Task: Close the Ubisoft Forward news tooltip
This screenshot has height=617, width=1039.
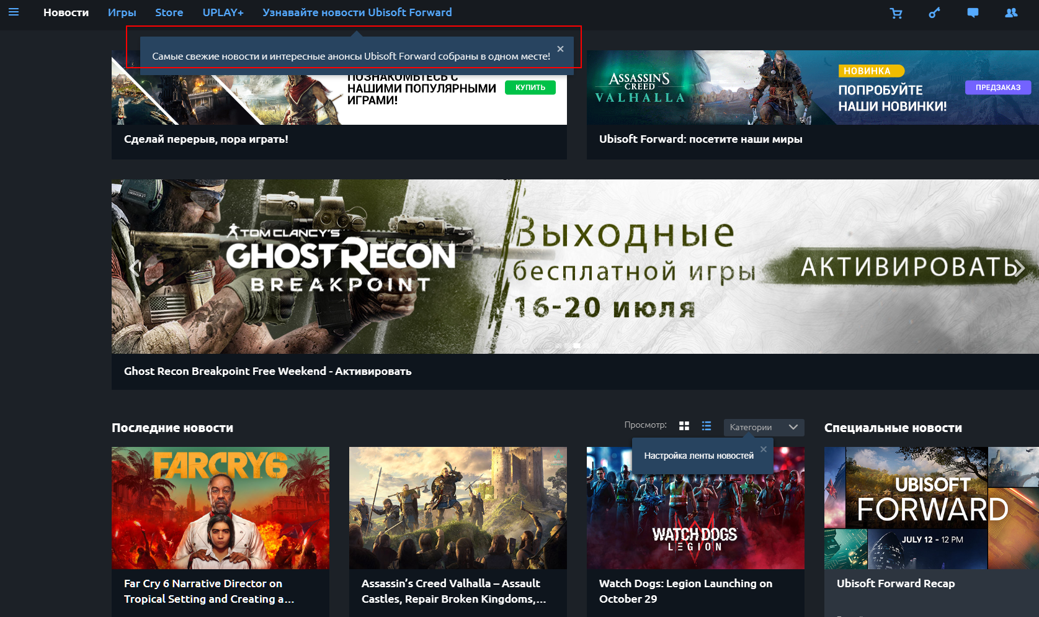Action: point(560,49)
